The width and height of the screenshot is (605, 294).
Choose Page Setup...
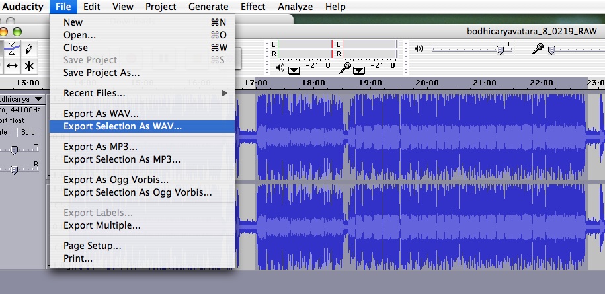click(x=142, y=246)
